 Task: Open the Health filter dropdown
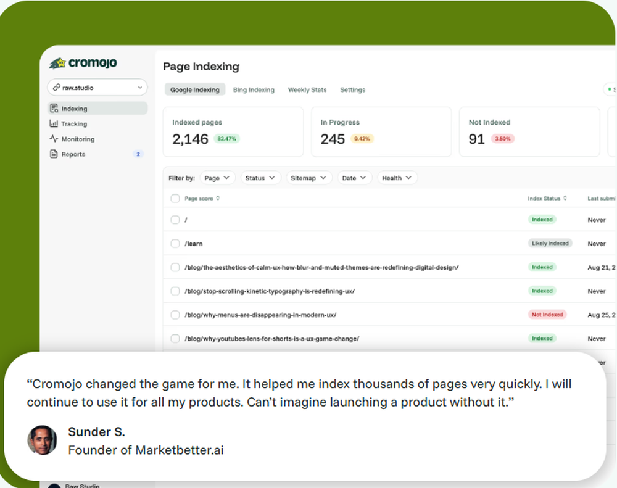(397, 178)
